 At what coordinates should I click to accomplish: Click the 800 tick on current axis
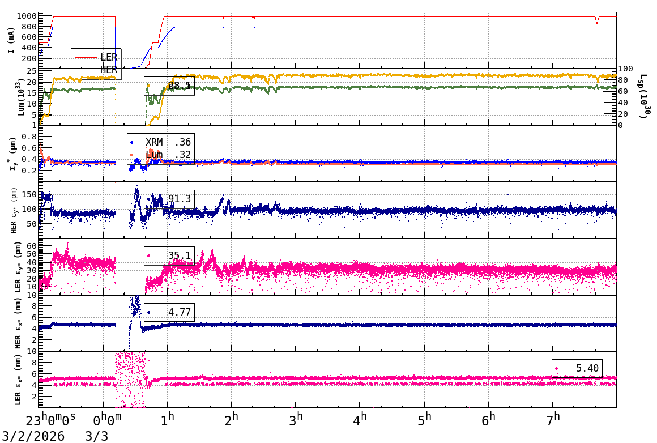(x=29, y=27)
